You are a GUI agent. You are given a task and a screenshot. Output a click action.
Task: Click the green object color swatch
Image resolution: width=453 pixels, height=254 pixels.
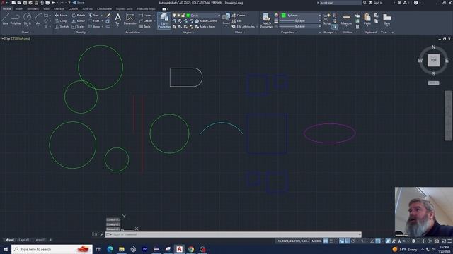pyautogui.click(x=284, y=16)
